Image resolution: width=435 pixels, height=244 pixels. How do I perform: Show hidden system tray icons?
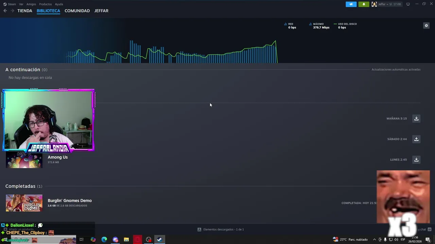point(375,240)
